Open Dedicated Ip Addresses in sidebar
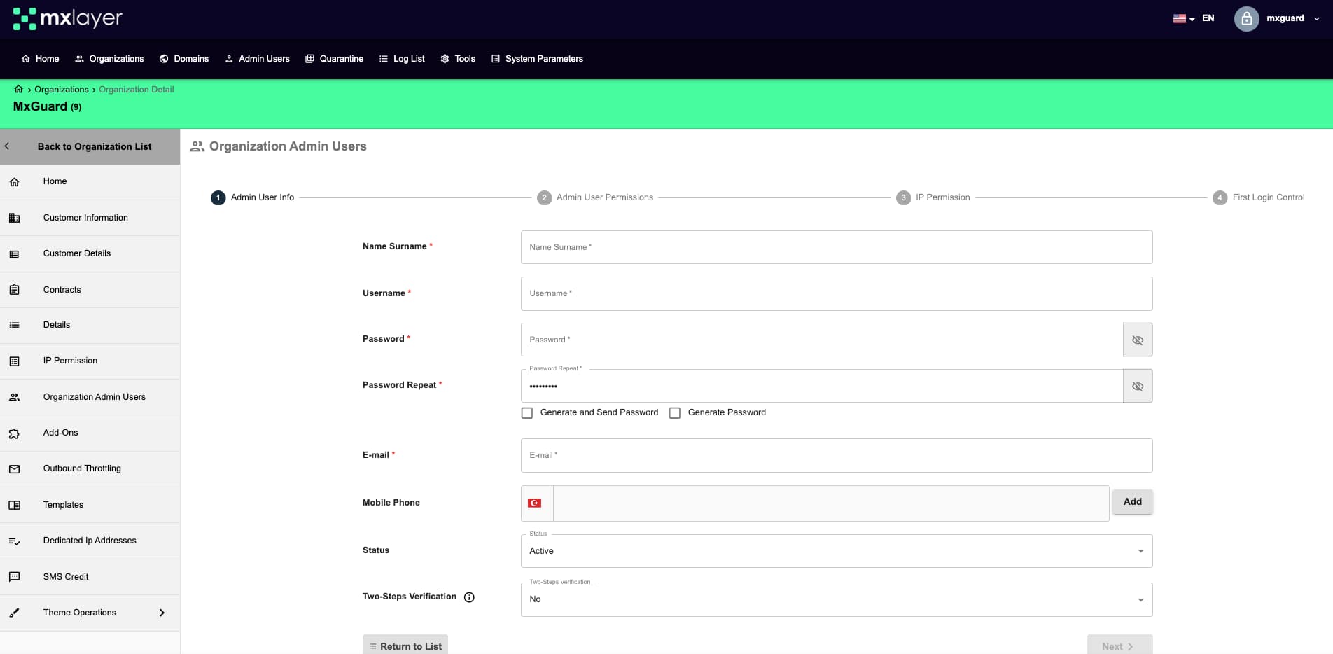Image resolution: width=1333 pixels, height=654 pixels. point(90,541)
